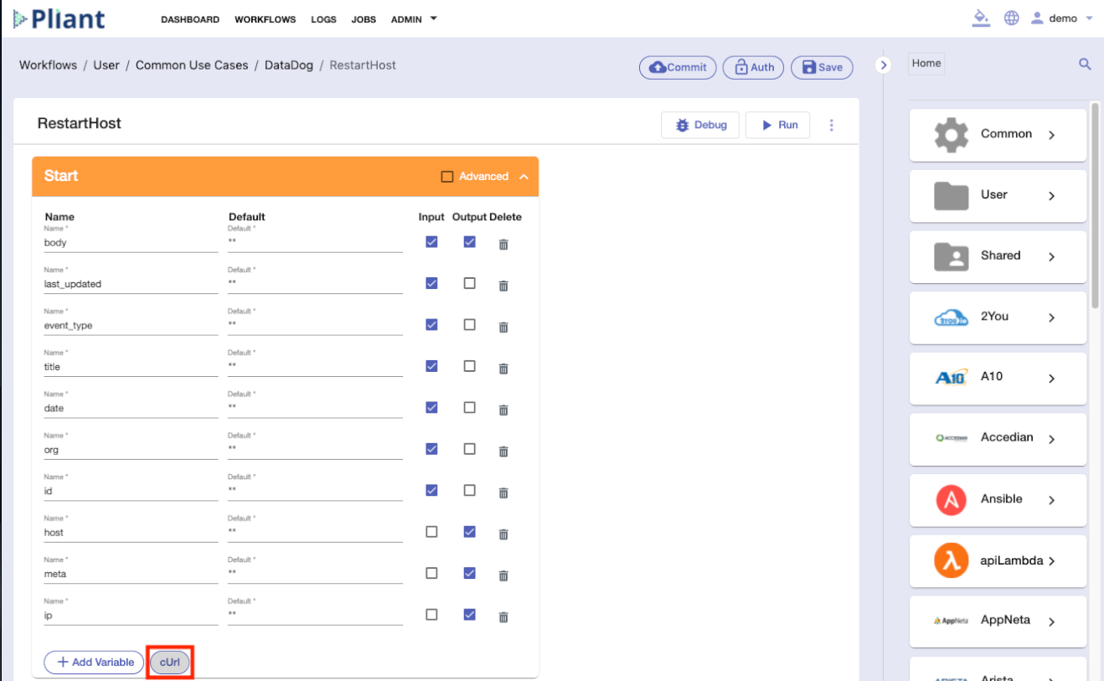Click the User folder icon
This screenshot has width=1104, height=681.
coord(951,195)
